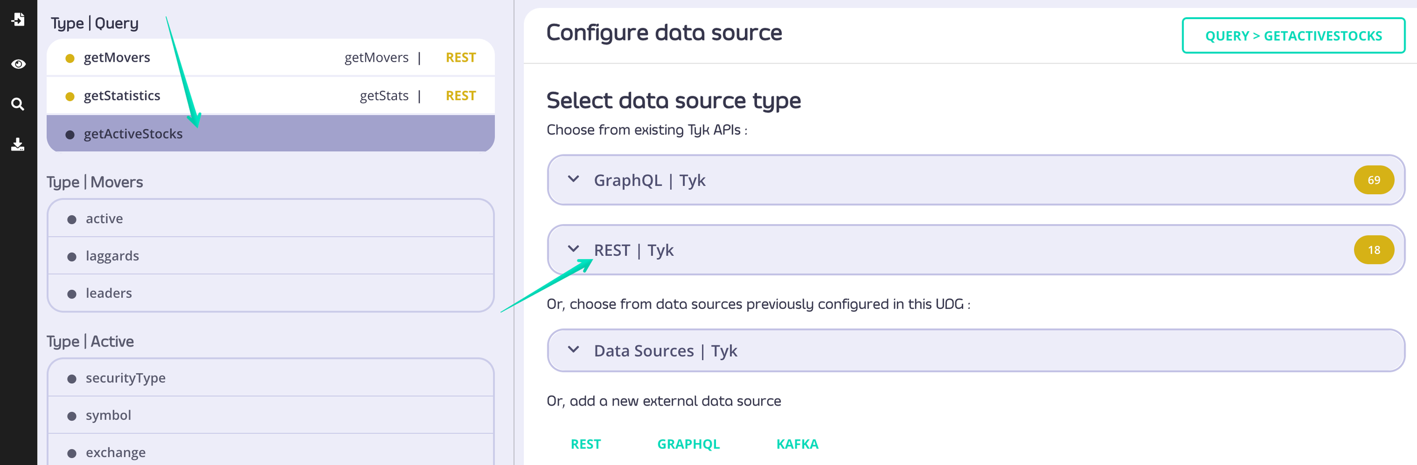Expand the GraphQL | Tyk chevron
Viewport: 1417px width, 465px height.
pyautogui.click(x=573, y=179)
